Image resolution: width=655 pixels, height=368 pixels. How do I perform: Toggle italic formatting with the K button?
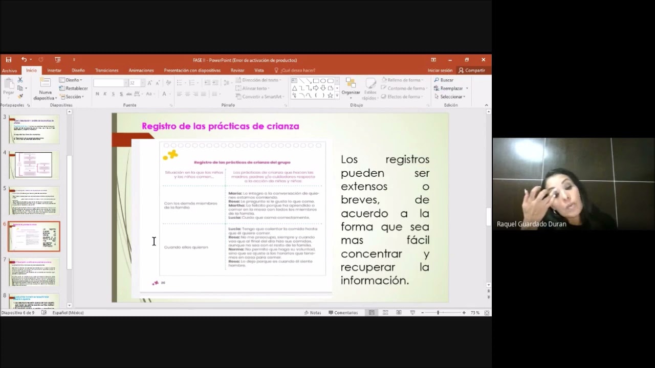[x=104, y=95]
